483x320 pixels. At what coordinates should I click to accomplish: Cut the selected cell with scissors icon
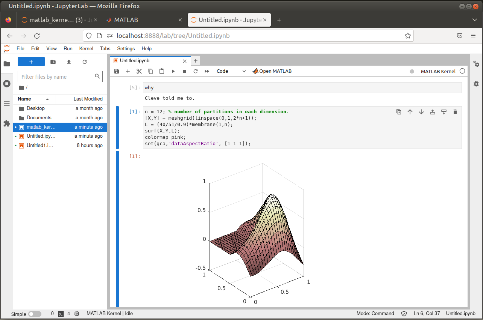139,71
